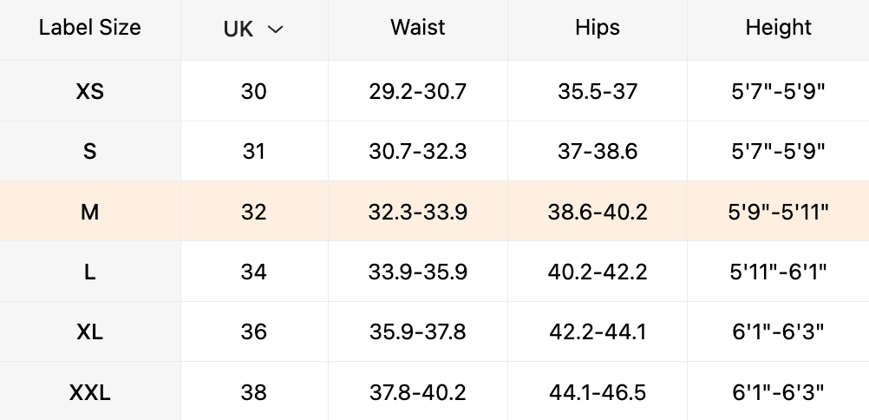Image resolution: width=869 pixels, height=420 pixels.
Task: Select the L label size row
Action: [90, 272]
